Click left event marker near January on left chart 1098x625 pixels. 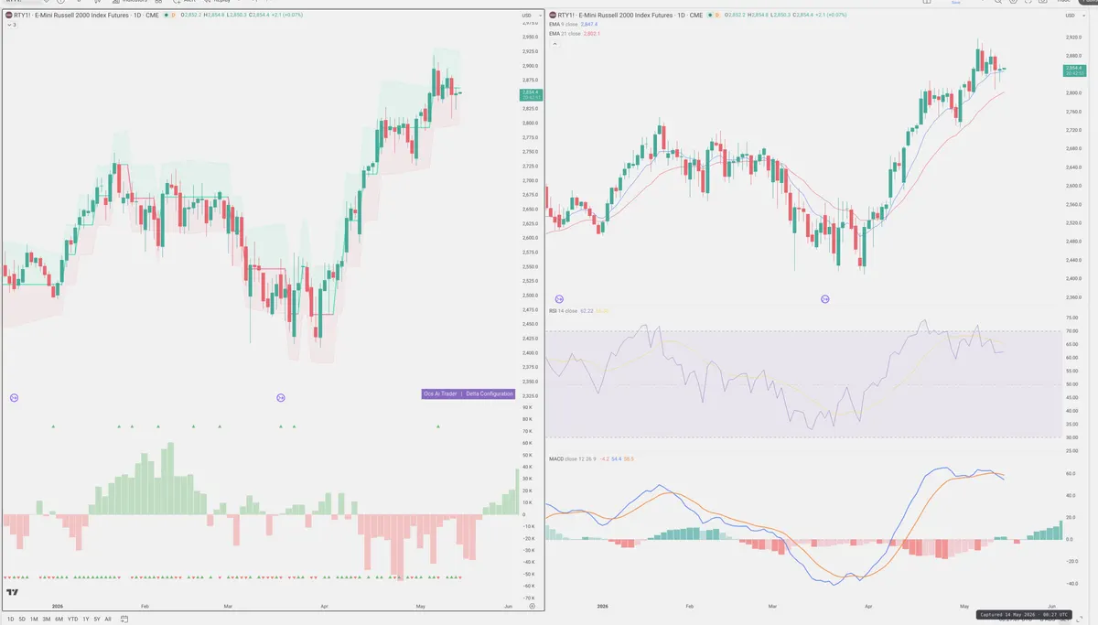pyautogui.click(x=14, y=397)
